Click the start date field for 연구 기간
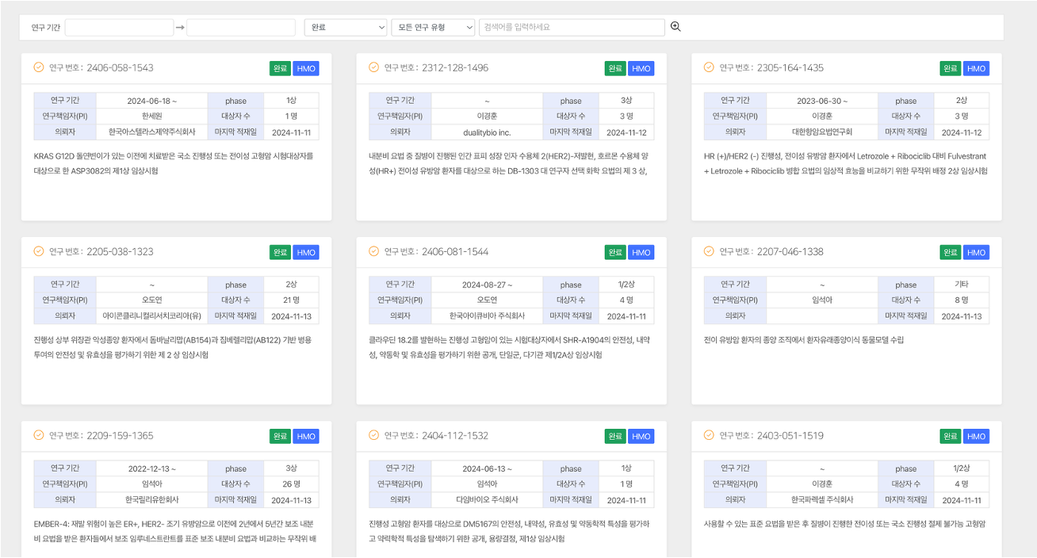1037x558 pixels. pos(119,28)
